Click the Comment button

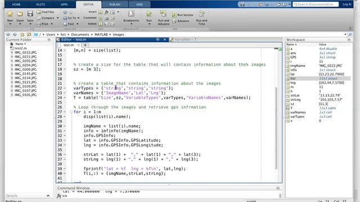pyautogui.click(x=90, y=17)
